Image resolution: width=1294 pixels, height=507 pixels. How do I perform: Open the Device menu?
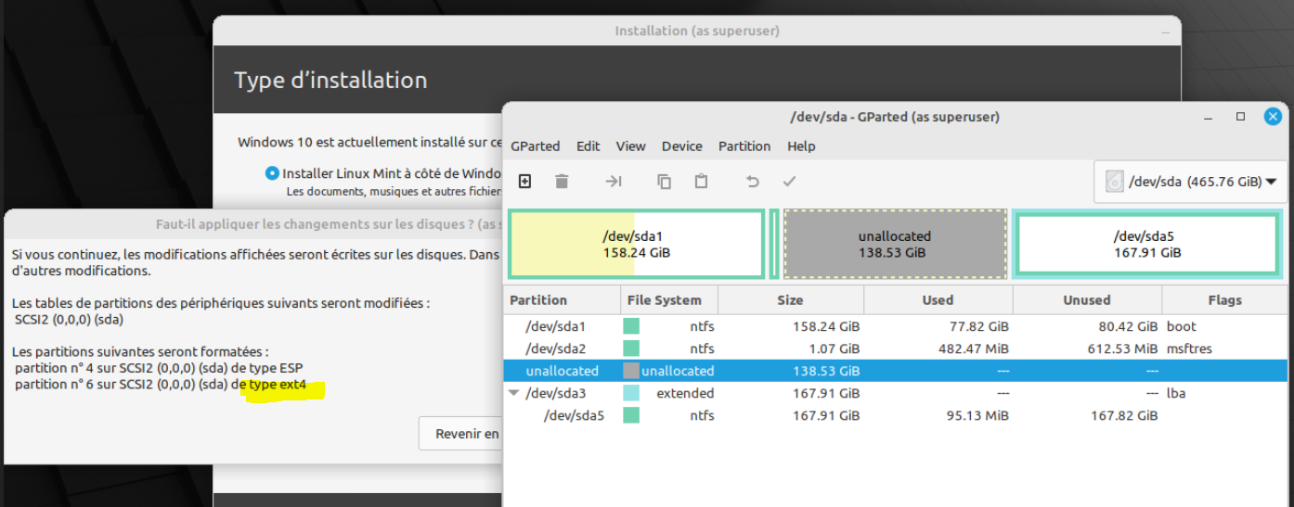click(681, 146)
